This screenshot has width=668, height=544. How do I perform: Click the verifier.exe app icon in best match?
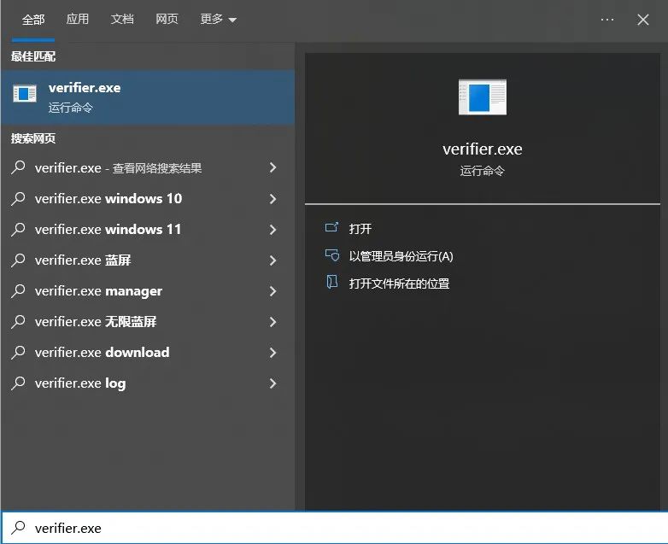(25, 94)
